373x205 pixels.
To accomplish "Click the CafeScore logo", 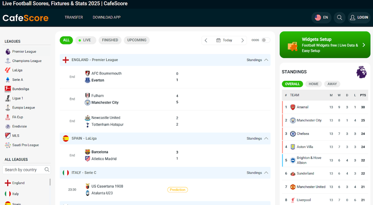I will tap(26, 18).
